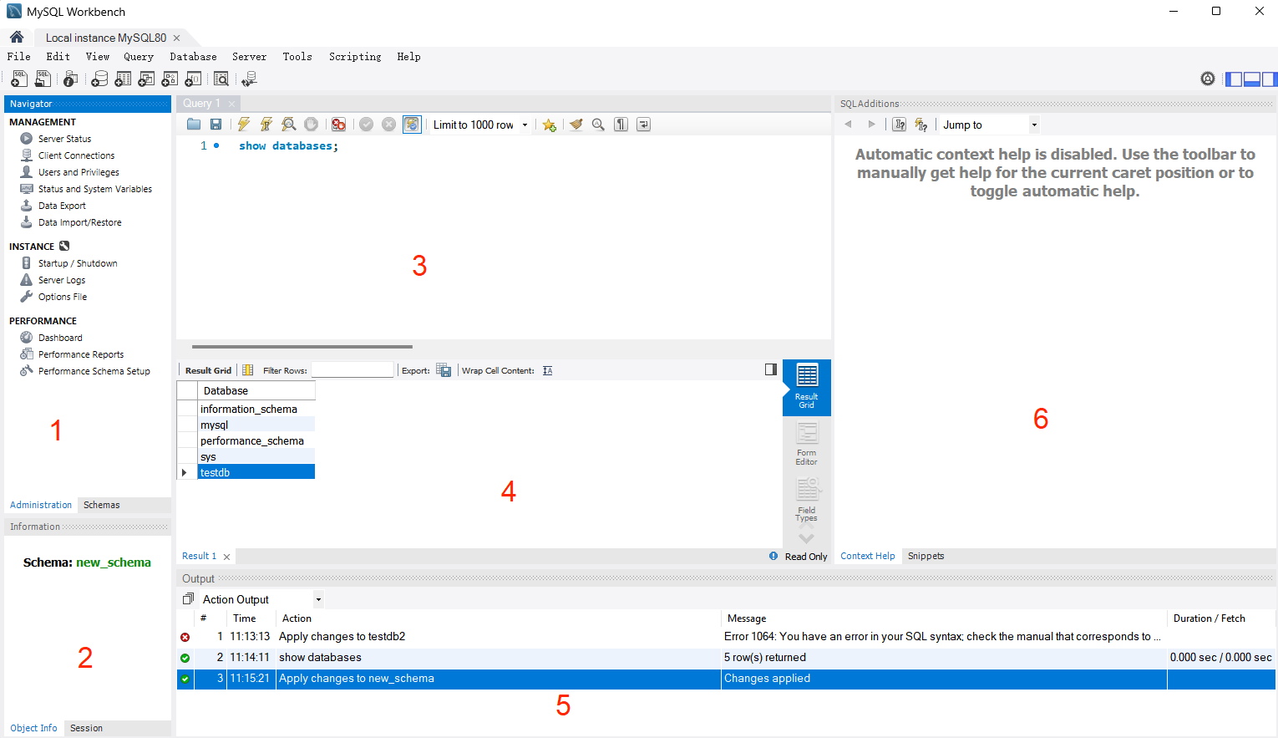The width and height of the screenshot is (1278, 738).
Task: Toggle word wrapping in the editor
Action: [643, 125]
